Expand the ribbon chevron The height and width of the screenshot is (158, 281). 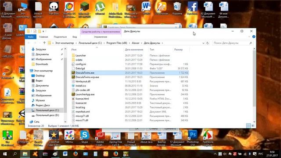(249, 37)
